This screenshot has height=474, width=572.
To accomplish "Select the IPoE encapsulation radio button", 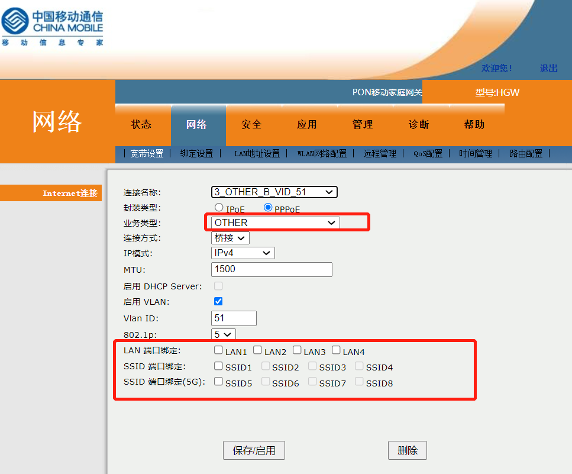I will pyautogui.click(x=219, y=207).
